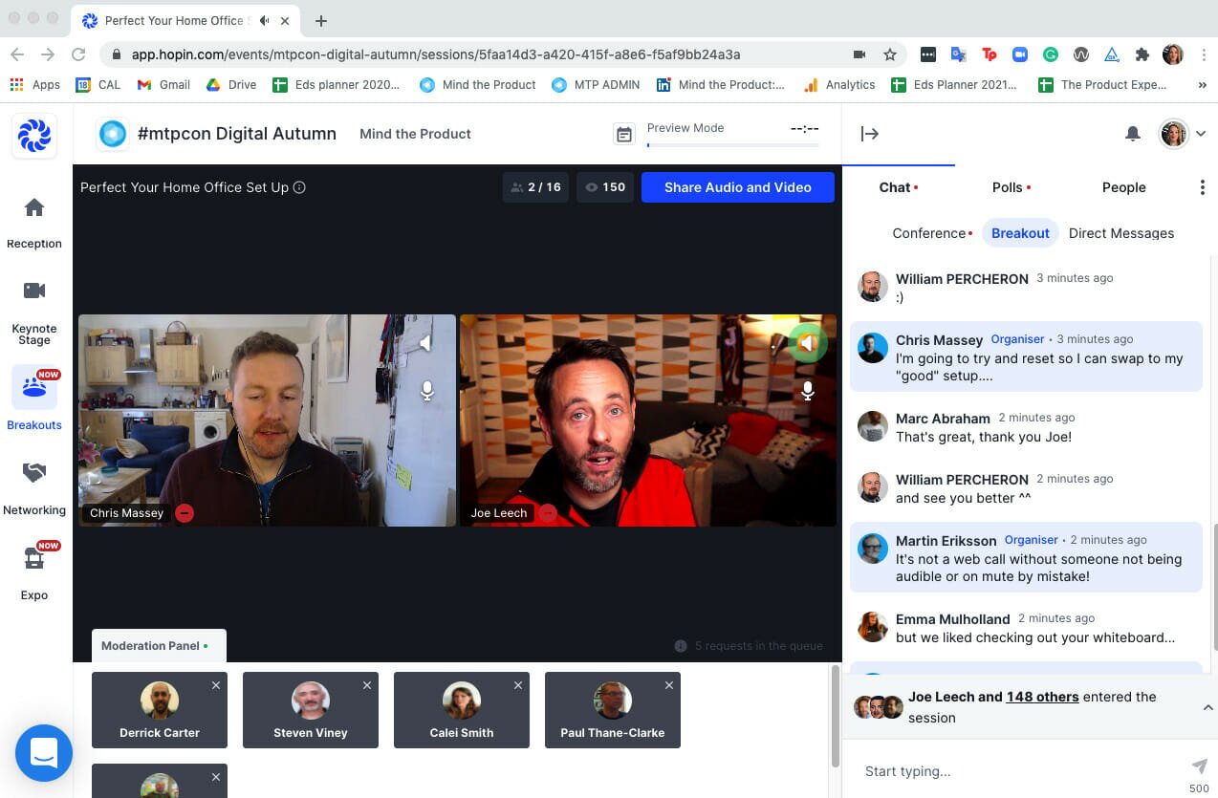
Task: Open the profile avatar dropdown
Action: pyautogui.click(x=1184, y=135)
